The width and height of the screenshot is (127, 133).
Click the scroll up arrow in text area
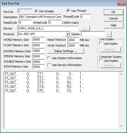coord(121,74)
